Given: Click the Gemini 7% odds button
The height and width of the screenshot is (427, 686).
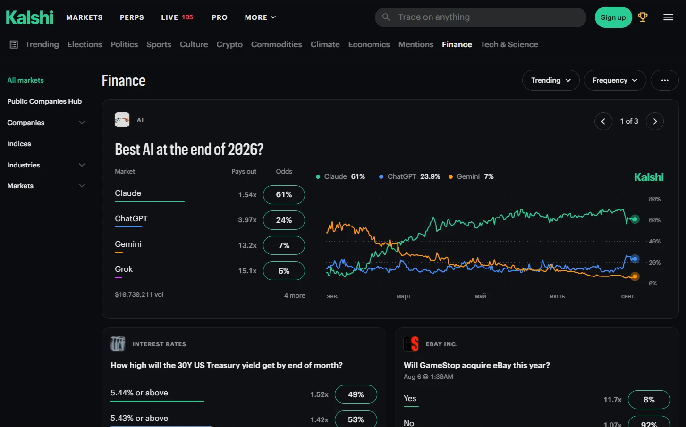Looking at the screenshot, I should coord(284,246).
